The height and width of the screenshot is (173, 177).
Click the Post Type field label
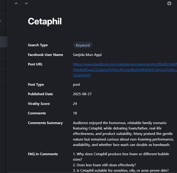click(x=36, y=85)
